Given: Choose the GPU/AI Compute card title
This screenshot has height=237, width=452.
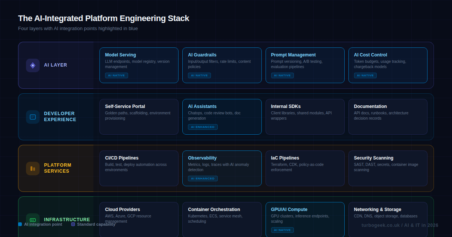Looking at the screenshot, I should (x=289, y=210).
